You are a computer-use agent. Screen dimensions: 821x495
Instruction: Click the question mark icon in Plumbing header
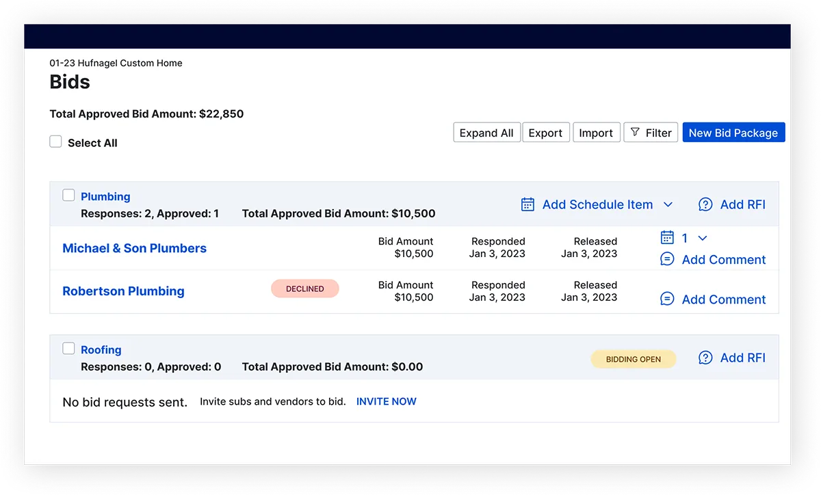(705, 204)
